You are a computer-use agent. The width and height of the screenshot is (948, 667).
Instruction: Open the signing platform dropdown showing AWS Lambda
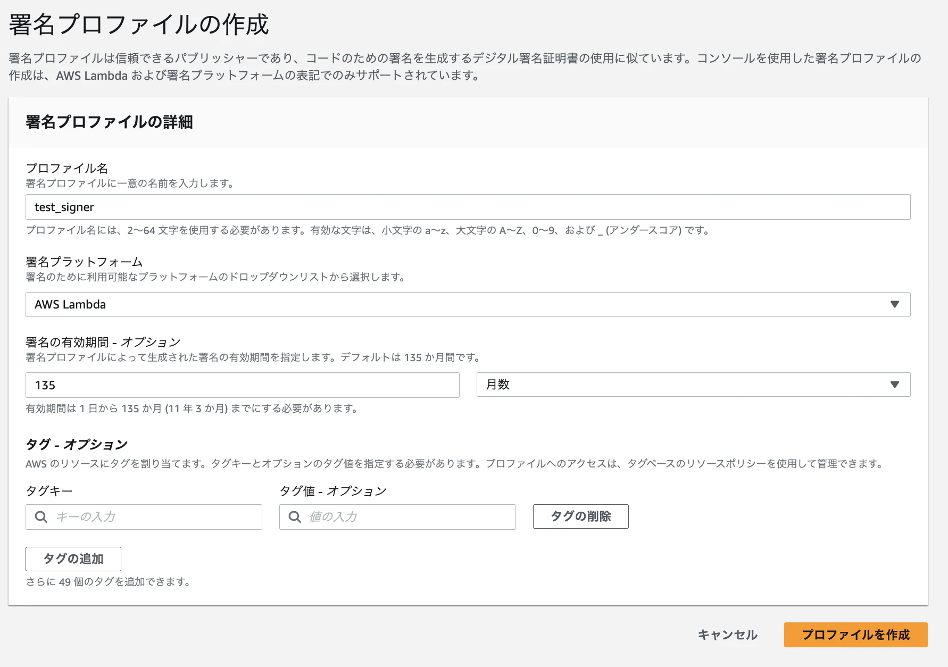click(x=468, y=304)
